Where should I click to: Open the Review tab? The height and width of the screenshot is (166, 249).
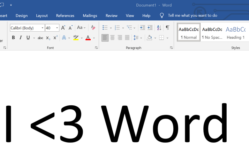111,16
